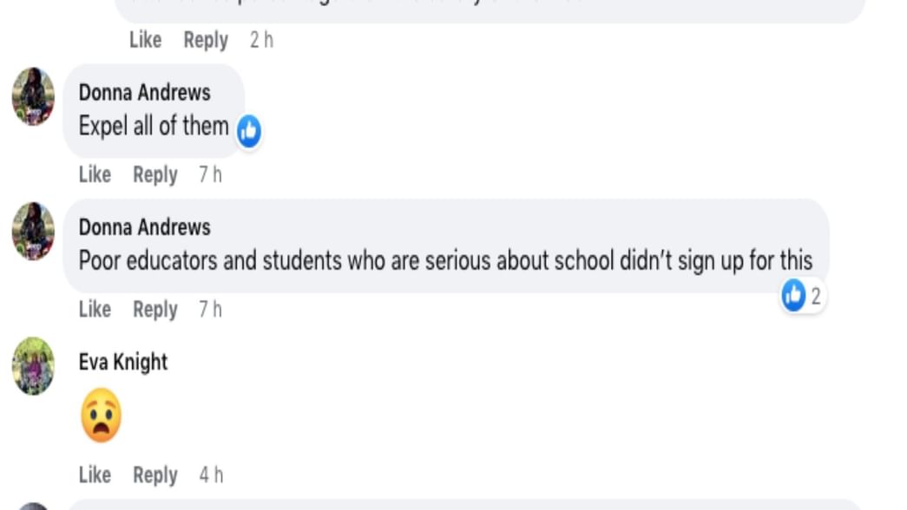The height and width of the screenshot is (510, 907).
Task: Like Donna Andrews' comment about poor educators
Action: click(95, 309)
